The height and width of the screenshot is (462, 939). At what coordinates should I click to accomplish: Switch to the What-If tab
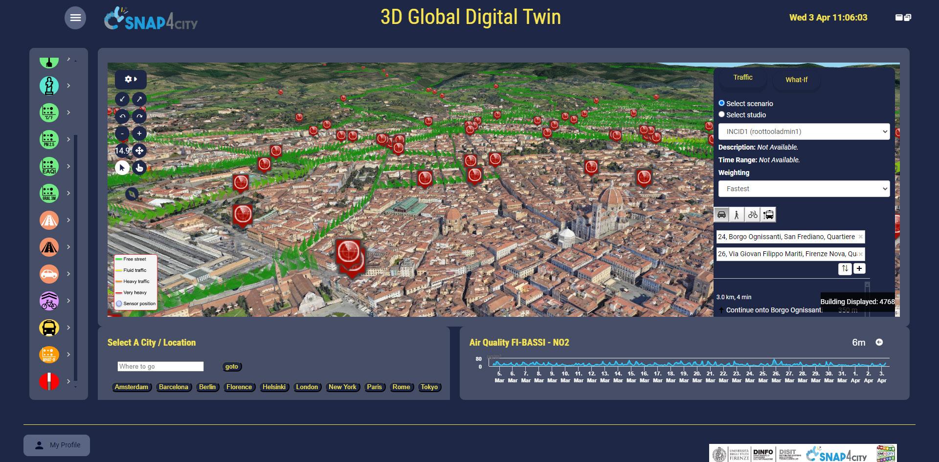point(796,80)
